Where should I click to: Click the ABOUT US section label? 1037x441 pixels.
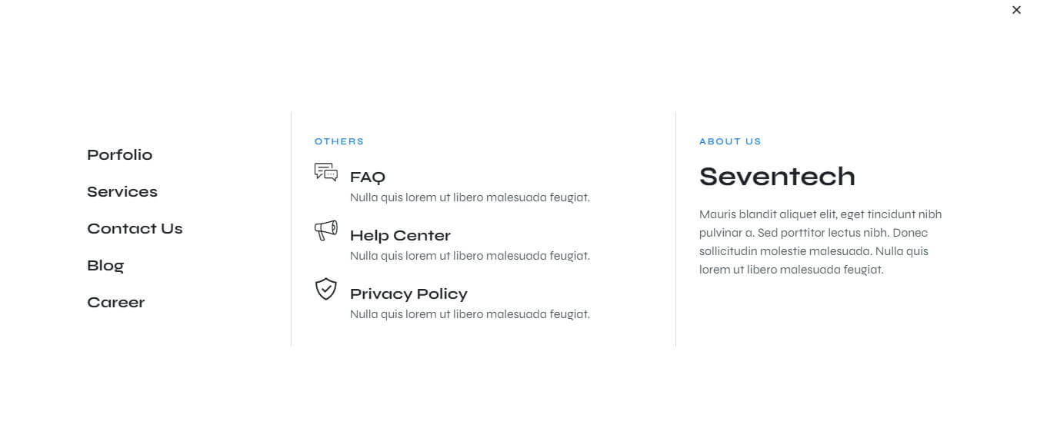[x=730, y=141]
